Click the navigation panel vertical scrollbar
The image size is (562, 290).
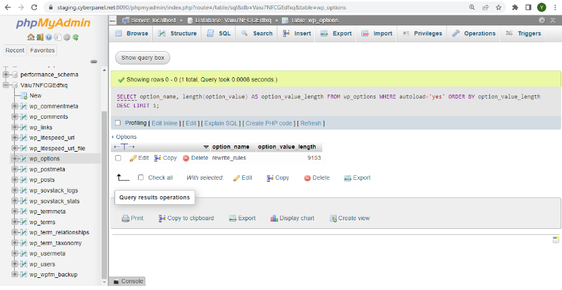104,193
